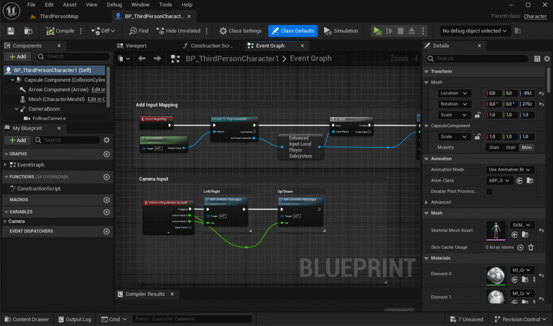Switch to the Viewport tab
The image size is (553, 326).
(136, 46)
